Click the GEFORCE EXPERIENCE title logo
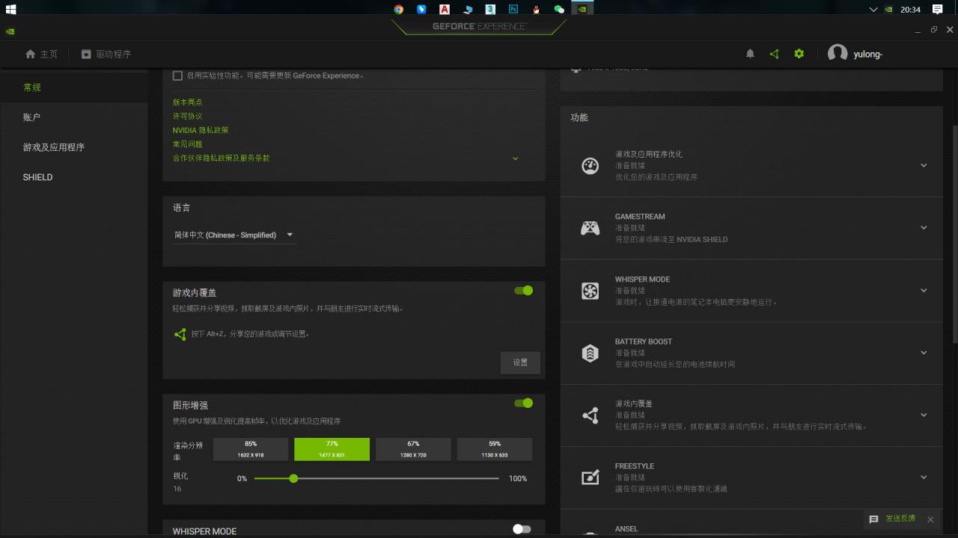 pos(479,27)
